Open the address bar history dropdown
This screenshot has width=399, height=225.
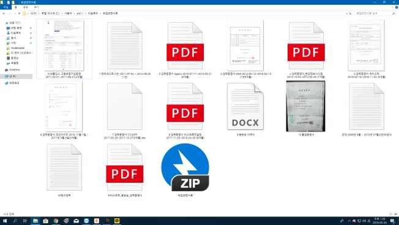346,13
